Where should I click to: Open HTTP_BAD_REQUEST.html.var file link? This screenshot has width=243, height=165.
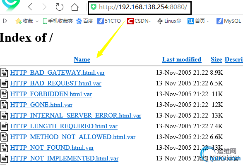pos(56,83)
